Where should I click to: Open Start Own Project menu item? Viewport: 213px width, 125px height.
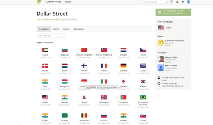[x=53, y=2]
